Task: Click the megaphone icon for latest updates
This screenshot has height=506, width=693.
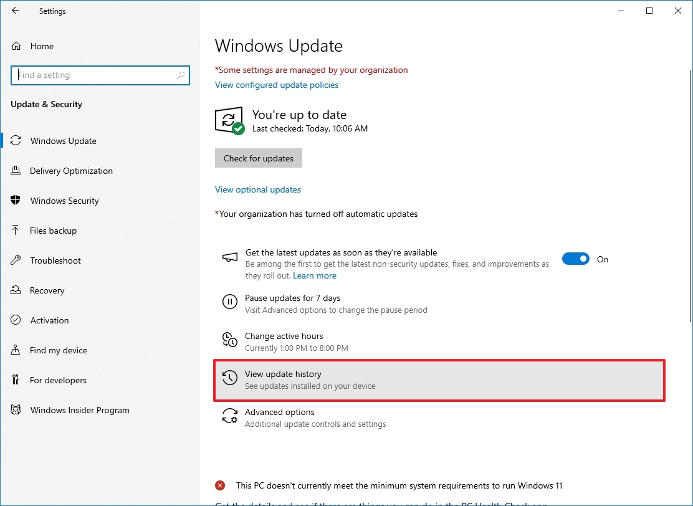Action: [230, 257]
